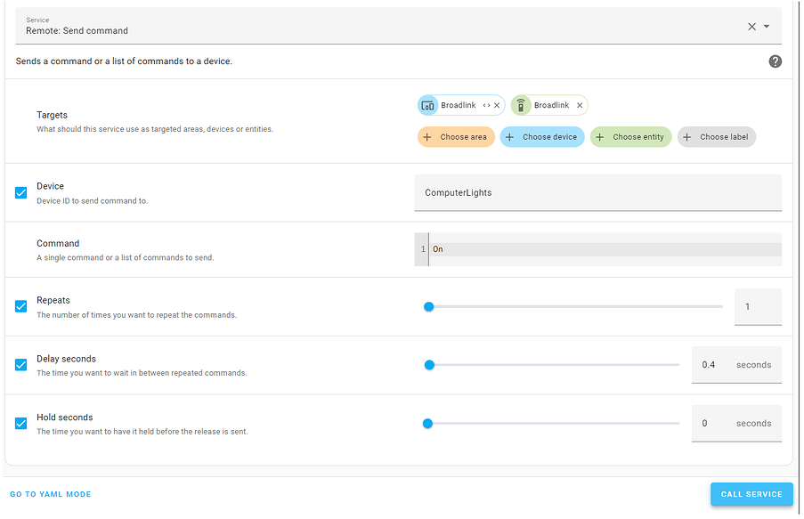Add a target with Choose label
The width and height of the screenshot is (804, 519).
[x=717, y=137]
